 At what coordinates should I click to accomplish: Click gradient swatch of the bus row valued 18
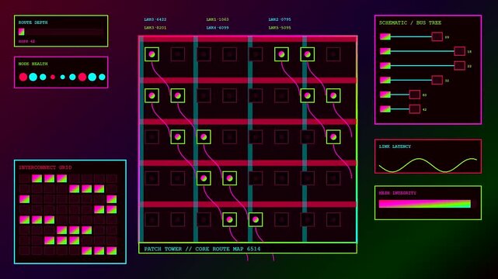coord(385,51)
